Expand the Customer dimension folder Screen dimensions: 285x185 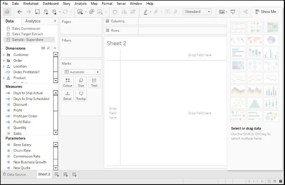pyautogui.click(x=4, y=55)
